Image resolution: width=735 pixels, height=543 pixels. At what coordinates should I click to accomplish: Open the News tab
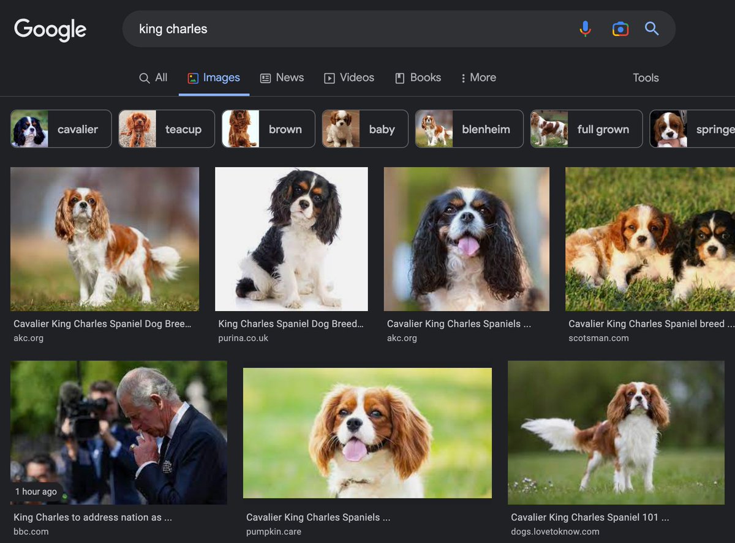pyautogui.click(x=282, y=78)
